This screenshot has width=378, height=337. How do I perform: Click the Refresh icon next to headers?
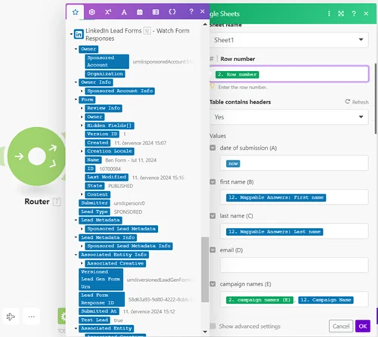tap(348, 101)
